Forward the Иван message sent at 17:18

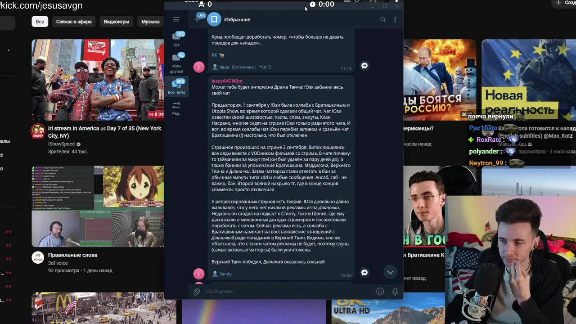pyautogui.click(x=364, y=66)
